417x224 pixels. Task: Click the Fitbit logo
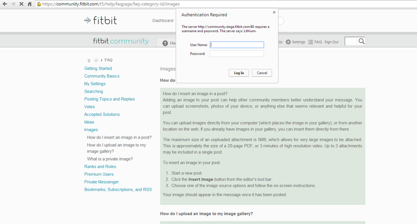(101, 20)
